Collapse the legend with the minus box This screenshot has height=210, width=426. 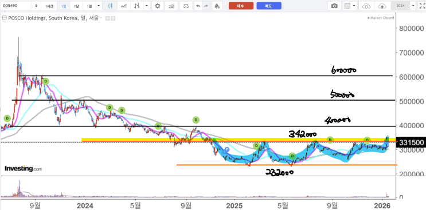(5, 18)
